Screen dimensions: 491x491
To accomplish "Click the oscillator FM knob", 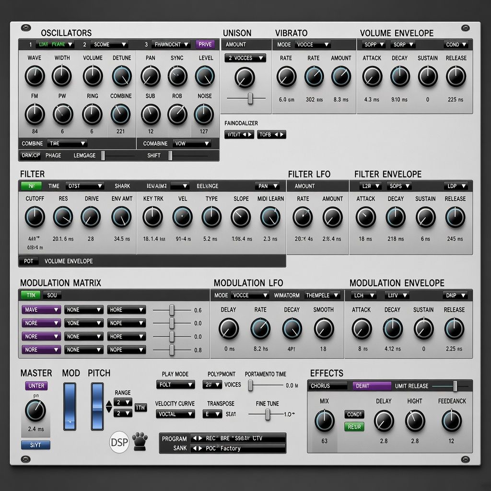I will pyautogui.click(x=35, y=114).
